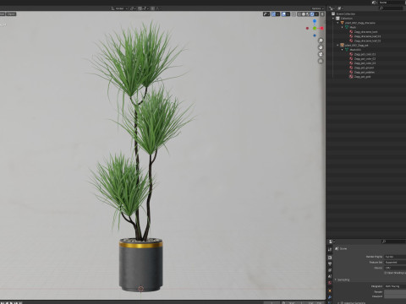Click the zoom magnifier button in the viewport

pos(321,41)
